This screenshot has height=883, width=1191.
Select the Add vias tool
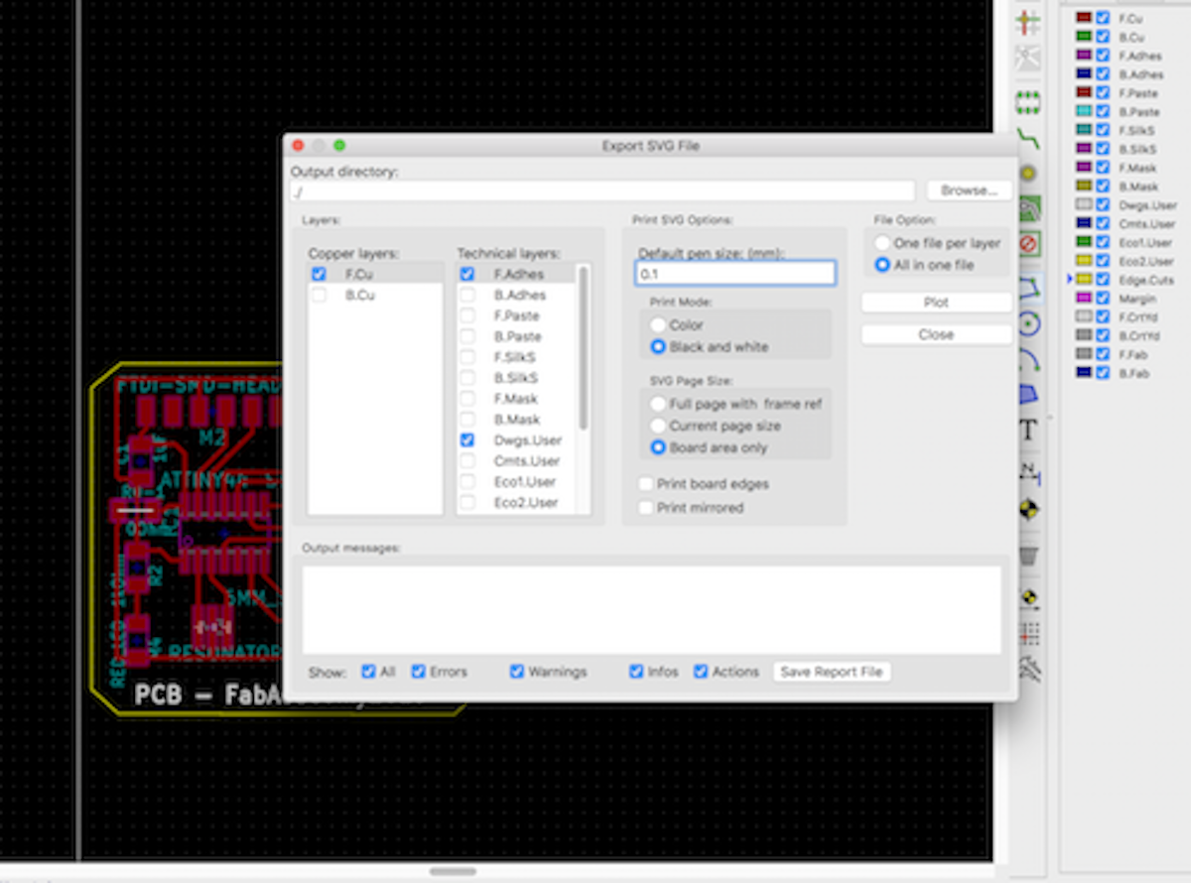coord(1028,173)
